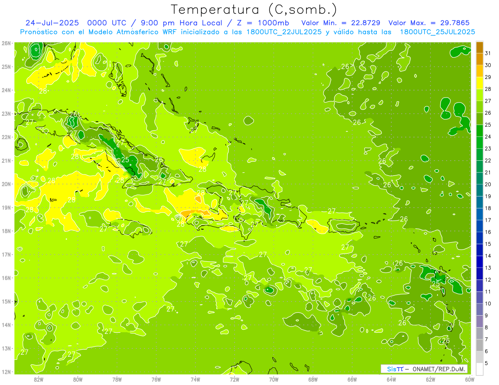The height and width of the screenshot is (385, 499).
Task: Click the 1800UTC_25JUL2025 valid-until time text
Action: click(x=437, y=32)
